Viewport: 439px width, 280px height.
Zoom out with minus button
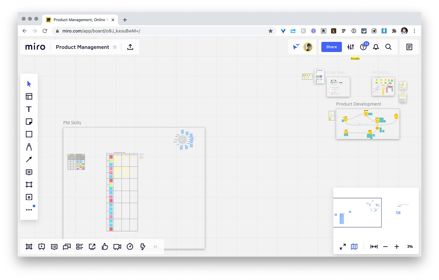point(385,247)
